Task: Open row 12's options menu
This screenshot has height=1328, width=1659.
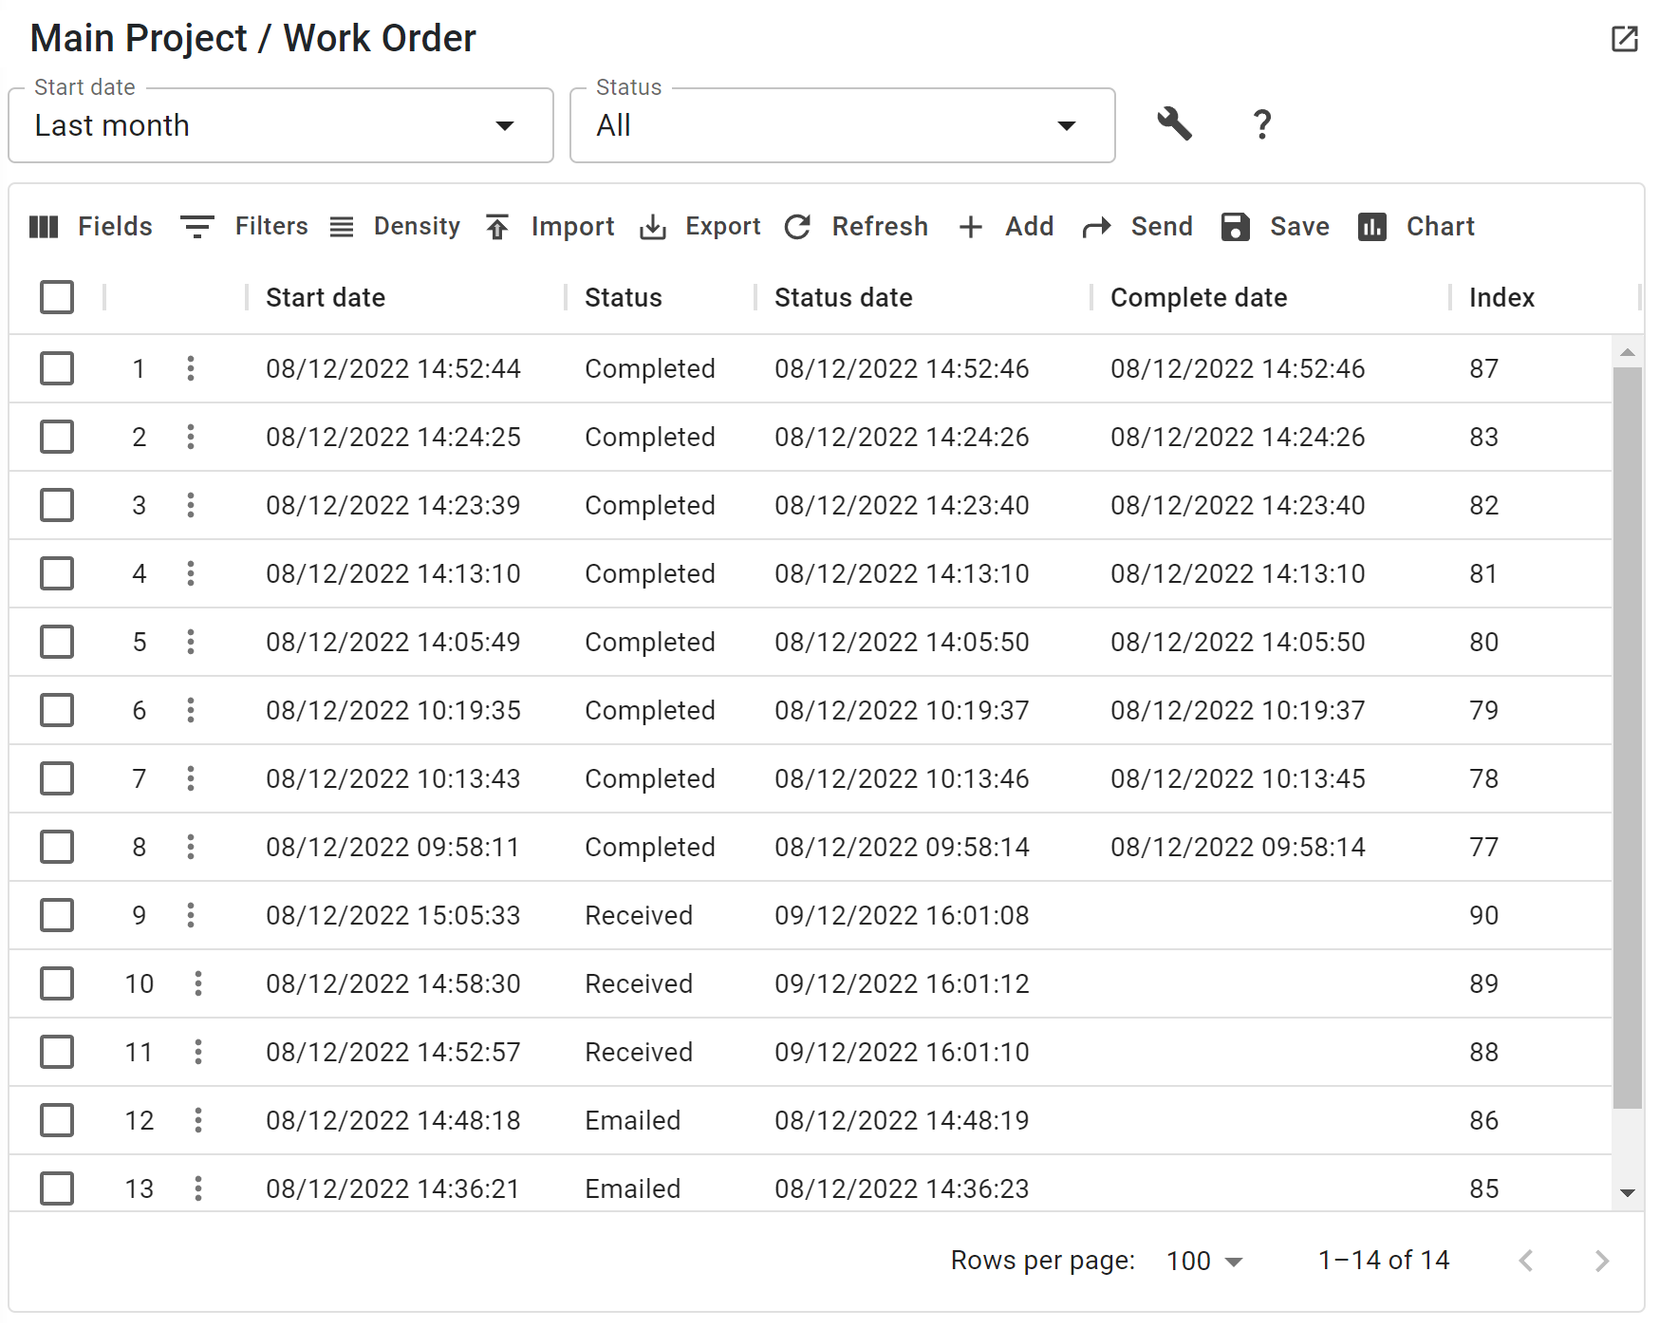Action: click(198, 1120)
